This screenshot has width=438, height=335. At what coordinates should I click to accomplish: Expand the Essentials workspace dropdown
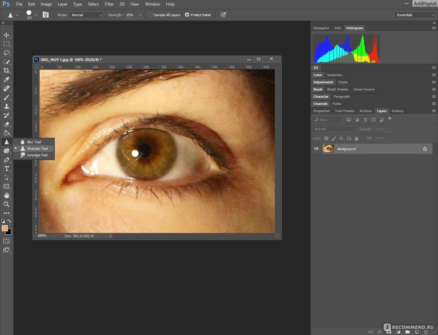coord(415,15)
